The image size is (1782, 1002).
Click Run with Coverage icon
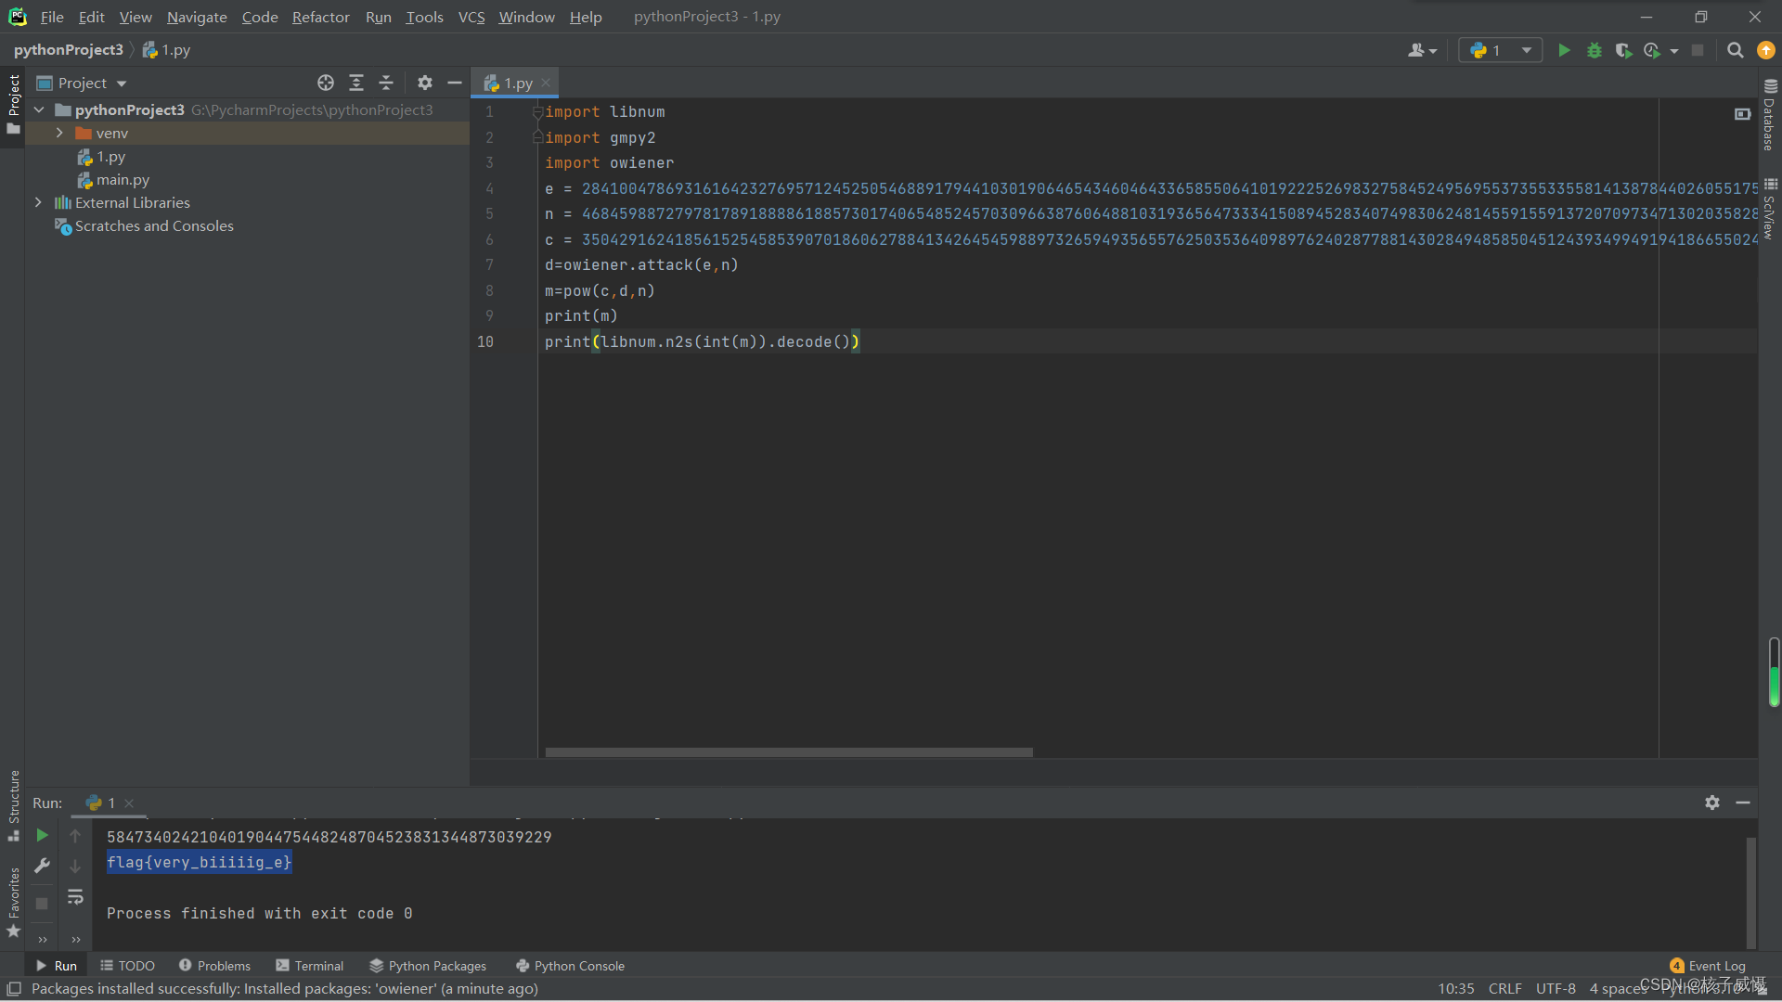(x=1622, y=50)
